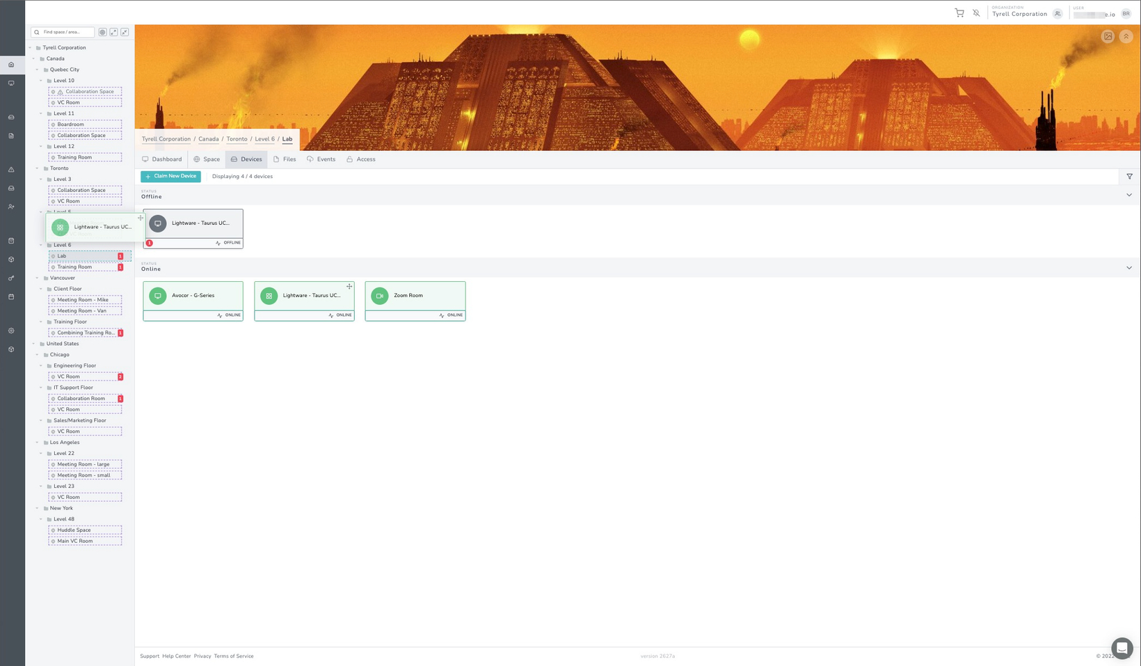
Task: Select Meeting Room - Mike in tree
Action: point(85,300)
